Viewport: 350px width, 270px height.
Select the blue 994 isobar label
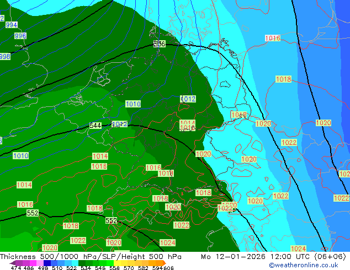pyautogui.click(x=12, y=25)
